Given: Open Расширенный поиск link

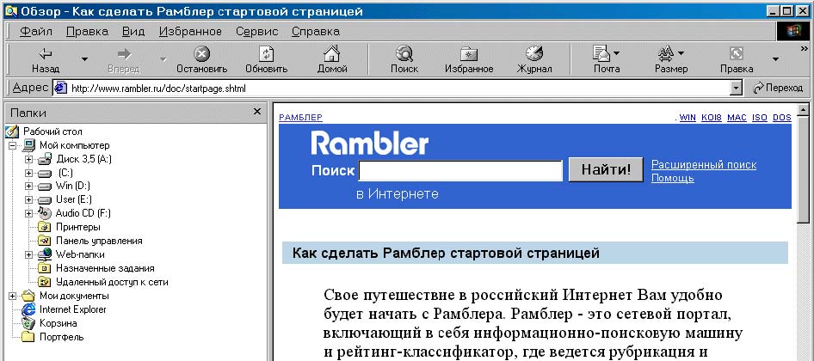Looking at the screenshot, I should click(704, 165).
